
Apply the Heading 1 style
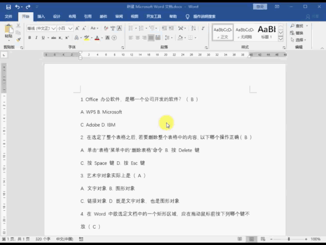(266, 32)
